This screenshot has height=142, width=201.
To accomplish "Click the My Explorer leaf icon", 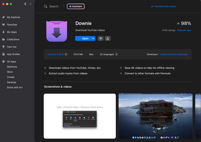I will click(3, 17).
